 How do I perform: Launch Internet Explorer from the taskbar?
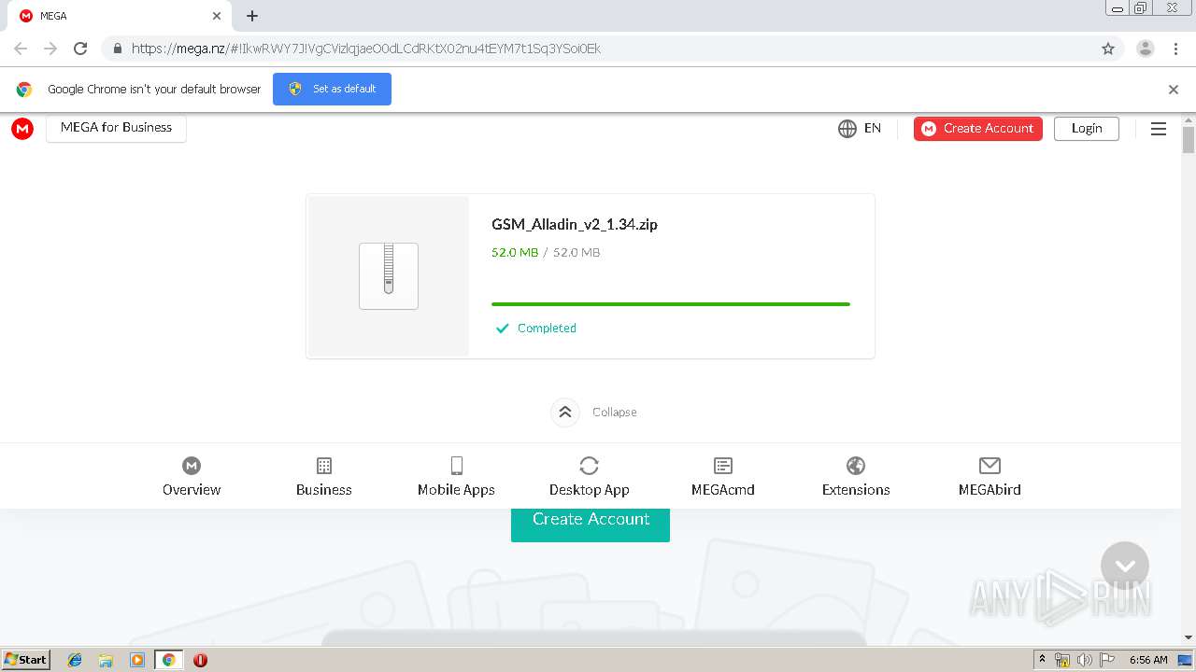pyautogui.click(x=75, y=660)
